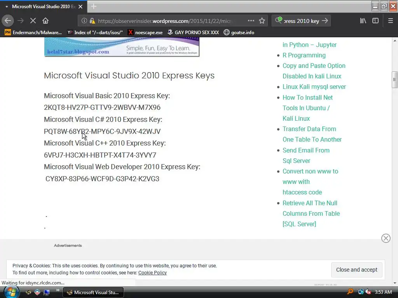Screen dimensions: 398x298
Task: Launch the red-blue Quick Launch icon
Action: click(x=37, y=292)
